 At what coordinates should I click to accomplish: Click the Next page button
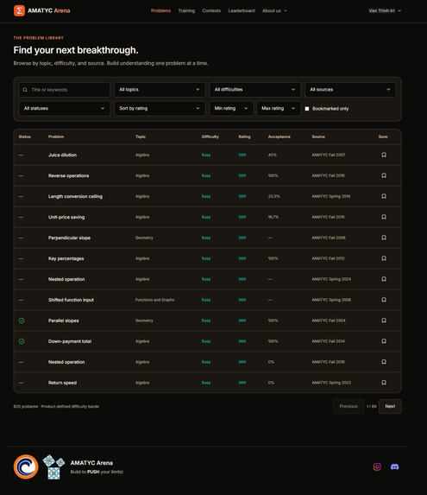[x=390, y=406]
